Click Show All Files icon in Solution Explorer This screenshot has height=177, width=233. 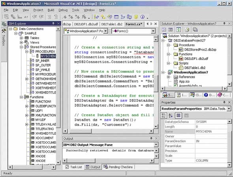[187, 30]
